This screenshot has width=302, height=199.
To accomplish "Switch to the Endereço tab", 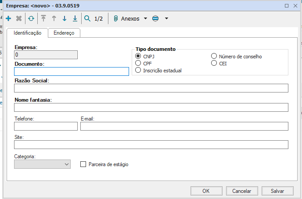I will click(64, 33).
